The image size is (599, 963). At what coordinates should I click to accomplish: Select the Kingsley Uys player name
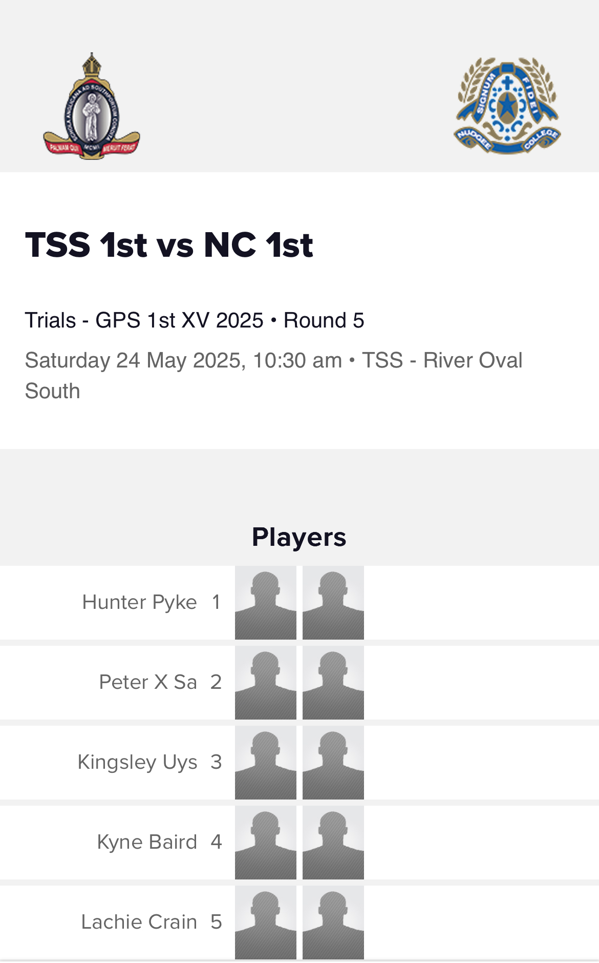137,762
